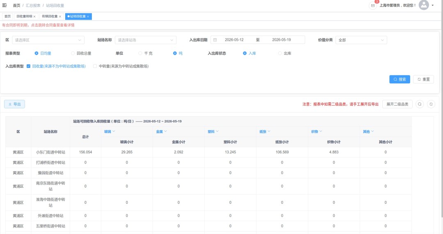Click the 豫园街道中转站 row name
The image size is (443, 234).
(x=50, y=173)
